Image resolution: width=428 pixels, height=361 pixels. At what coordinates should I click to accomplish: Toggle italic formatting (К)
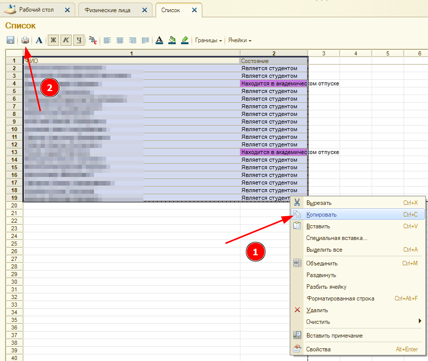coord(66,40)
